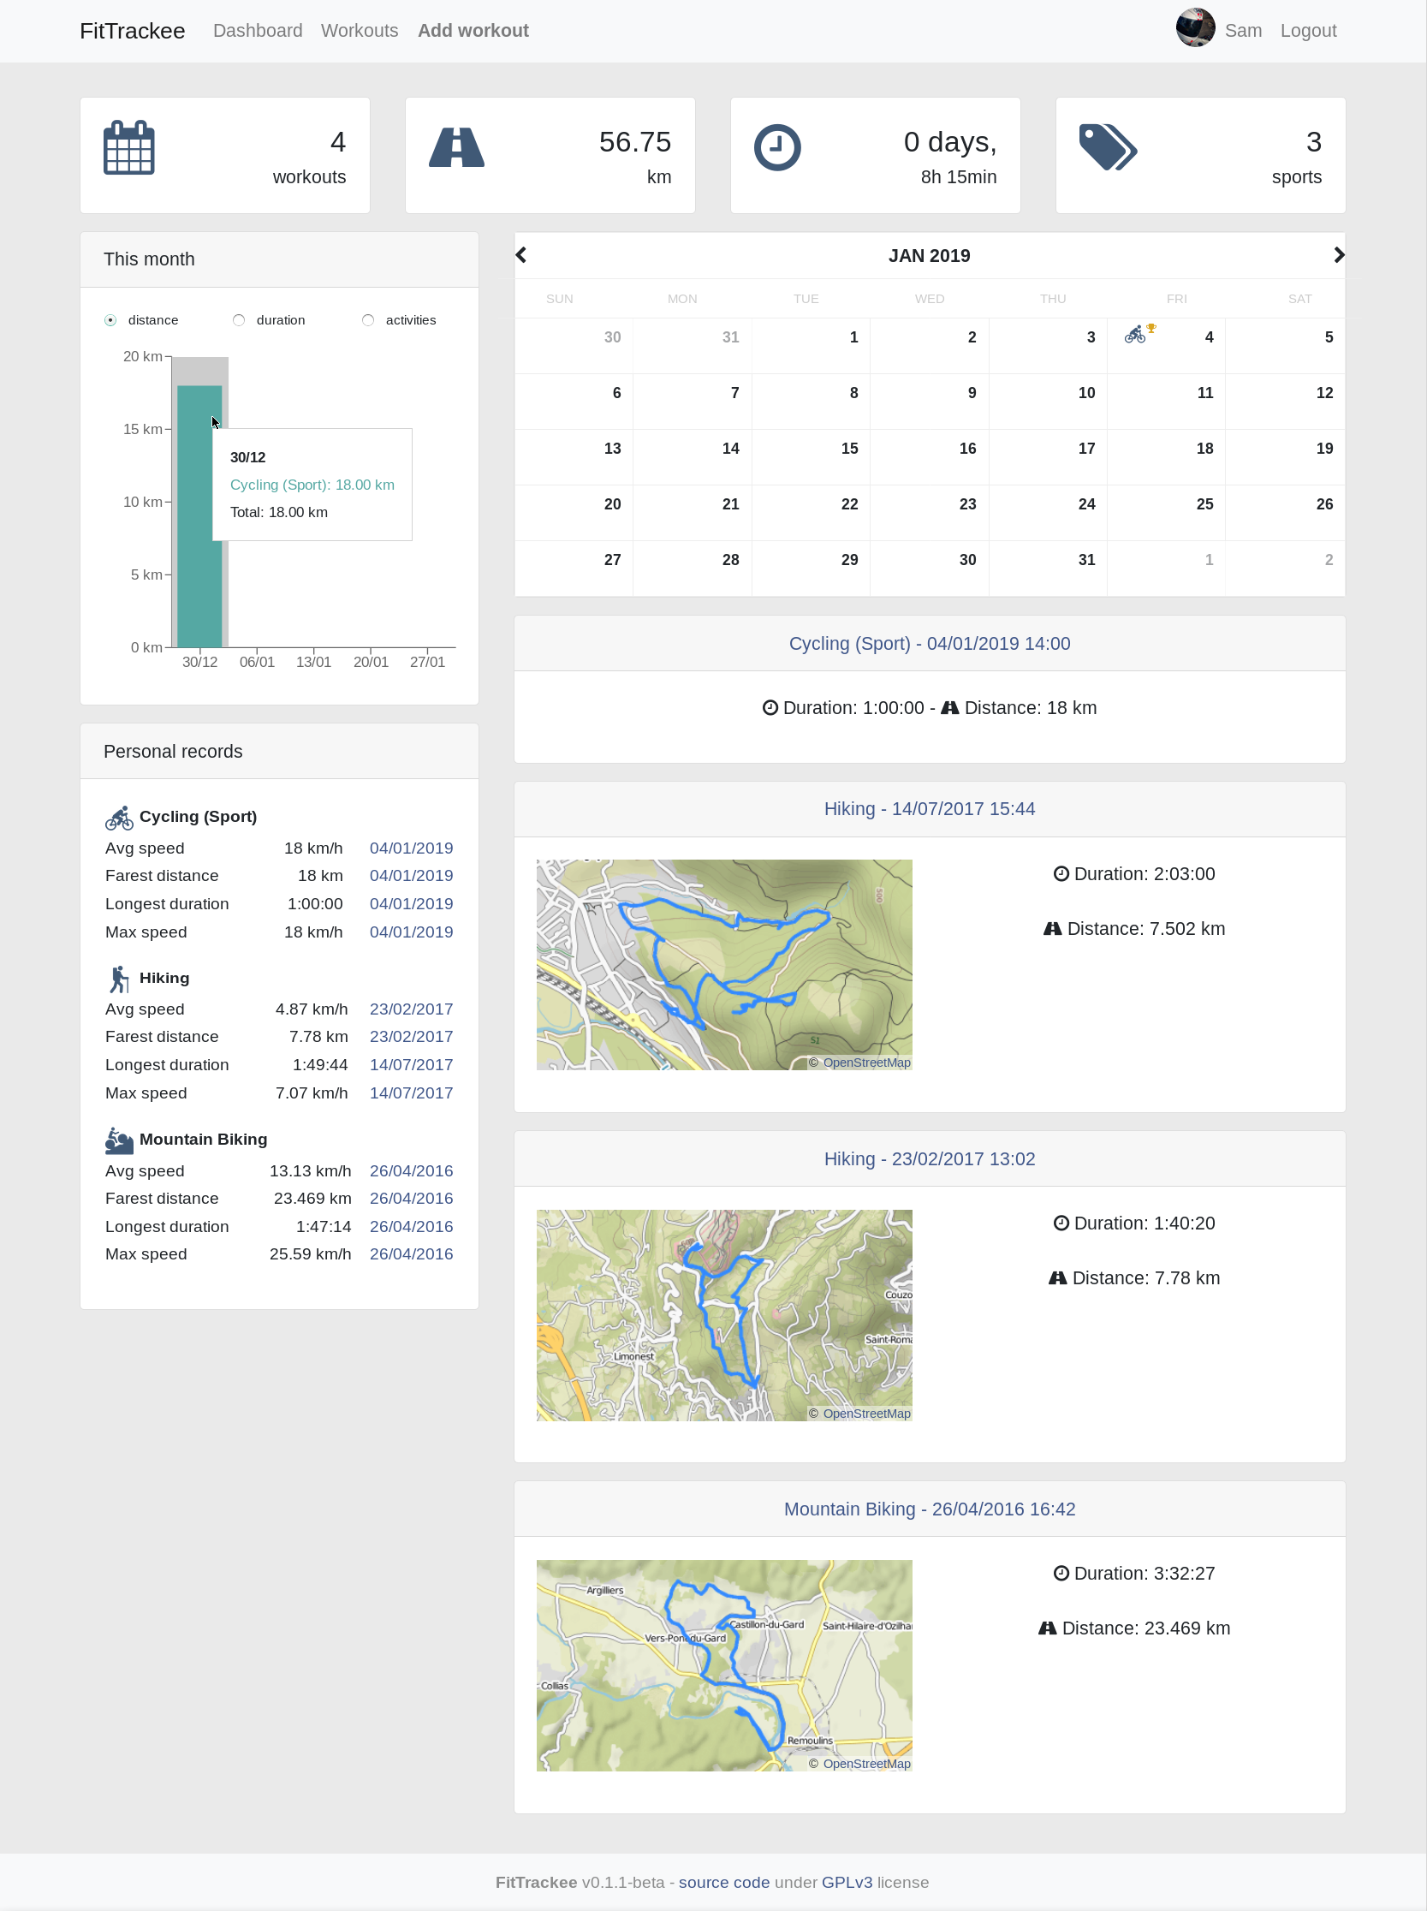Click road icon beside Distance 7.78 km
The height and width of the screenshot is (1911, 1427).
pos(1057,1278)
